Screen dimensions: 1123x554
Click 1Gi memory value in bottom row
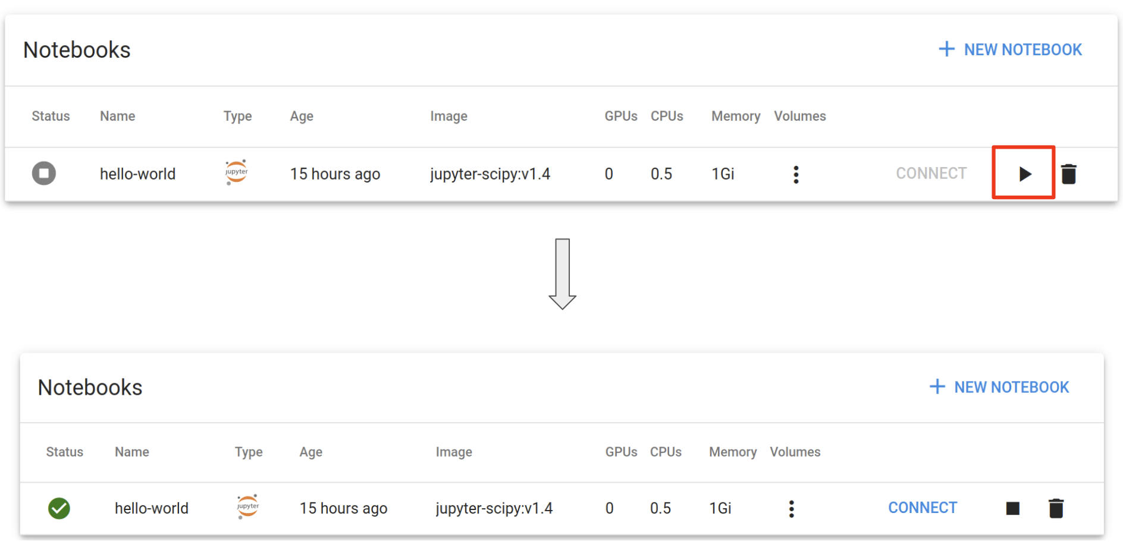click(720, 508)
